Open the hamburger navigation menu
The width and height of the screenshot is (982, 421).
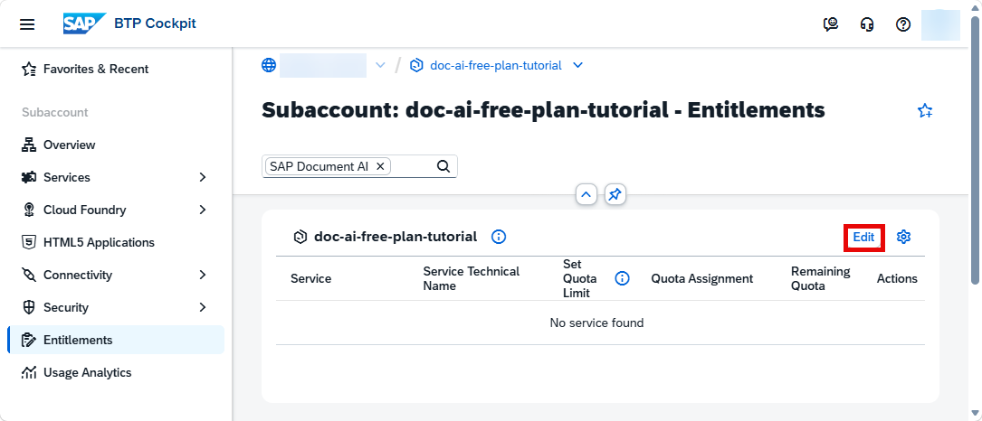tap(27, 24)
